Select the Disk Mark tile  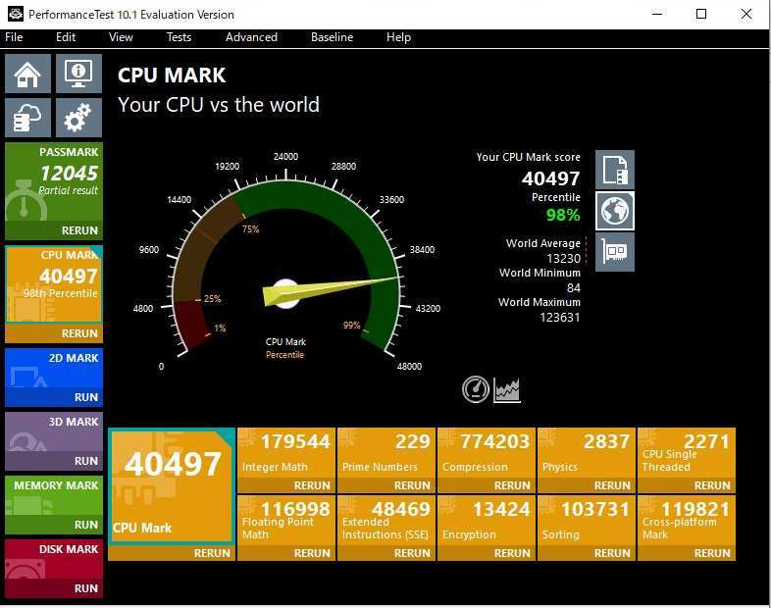[54, 560]
